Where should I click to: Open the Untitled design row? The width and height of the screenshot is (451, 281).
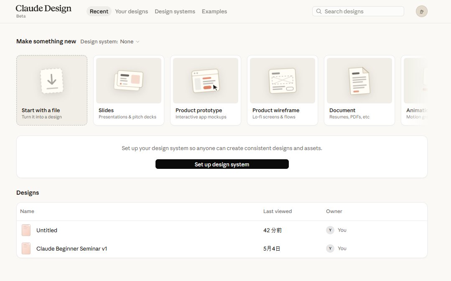[222, 230]
